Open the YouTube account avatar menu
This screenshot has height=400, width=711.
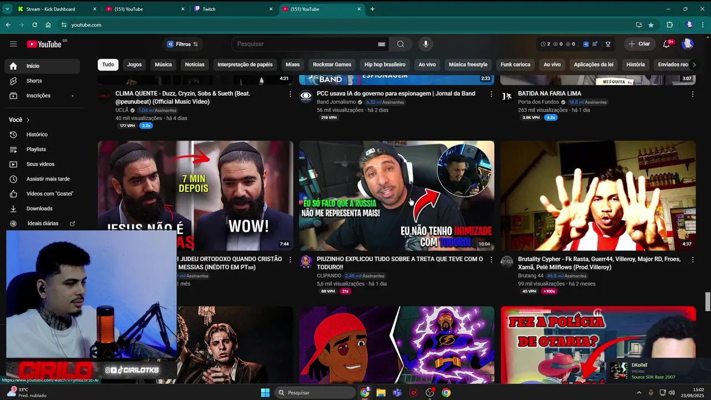click(x=688, y=44)
